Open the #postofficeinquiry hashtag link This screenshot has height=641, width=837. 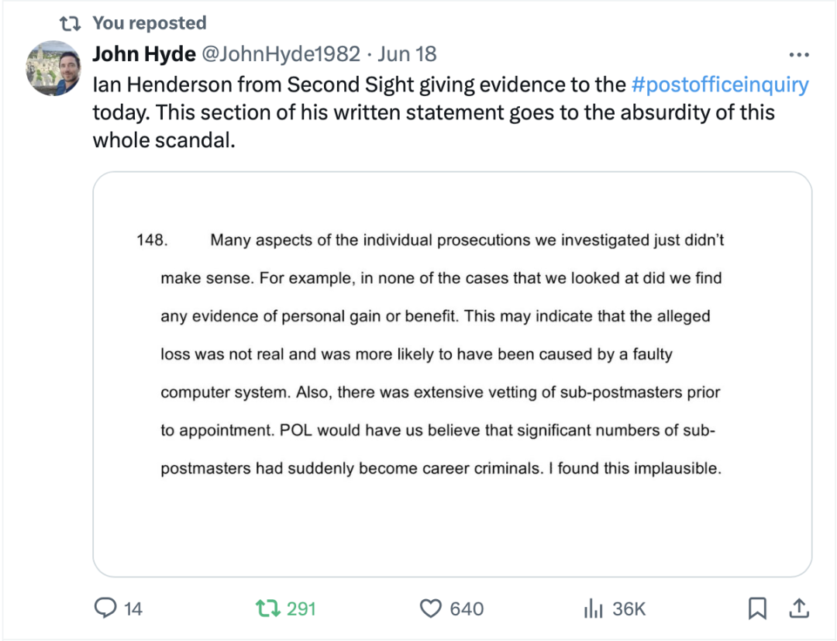pyautogui.click(x=720, y=84)
